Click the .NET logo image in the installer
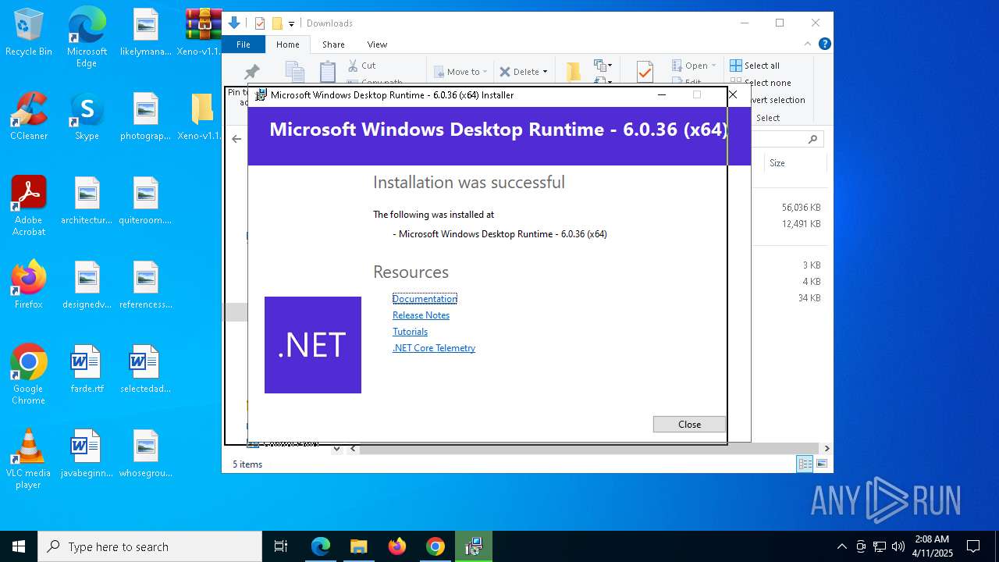Screen dimensions: 999x562 (313, 345)
